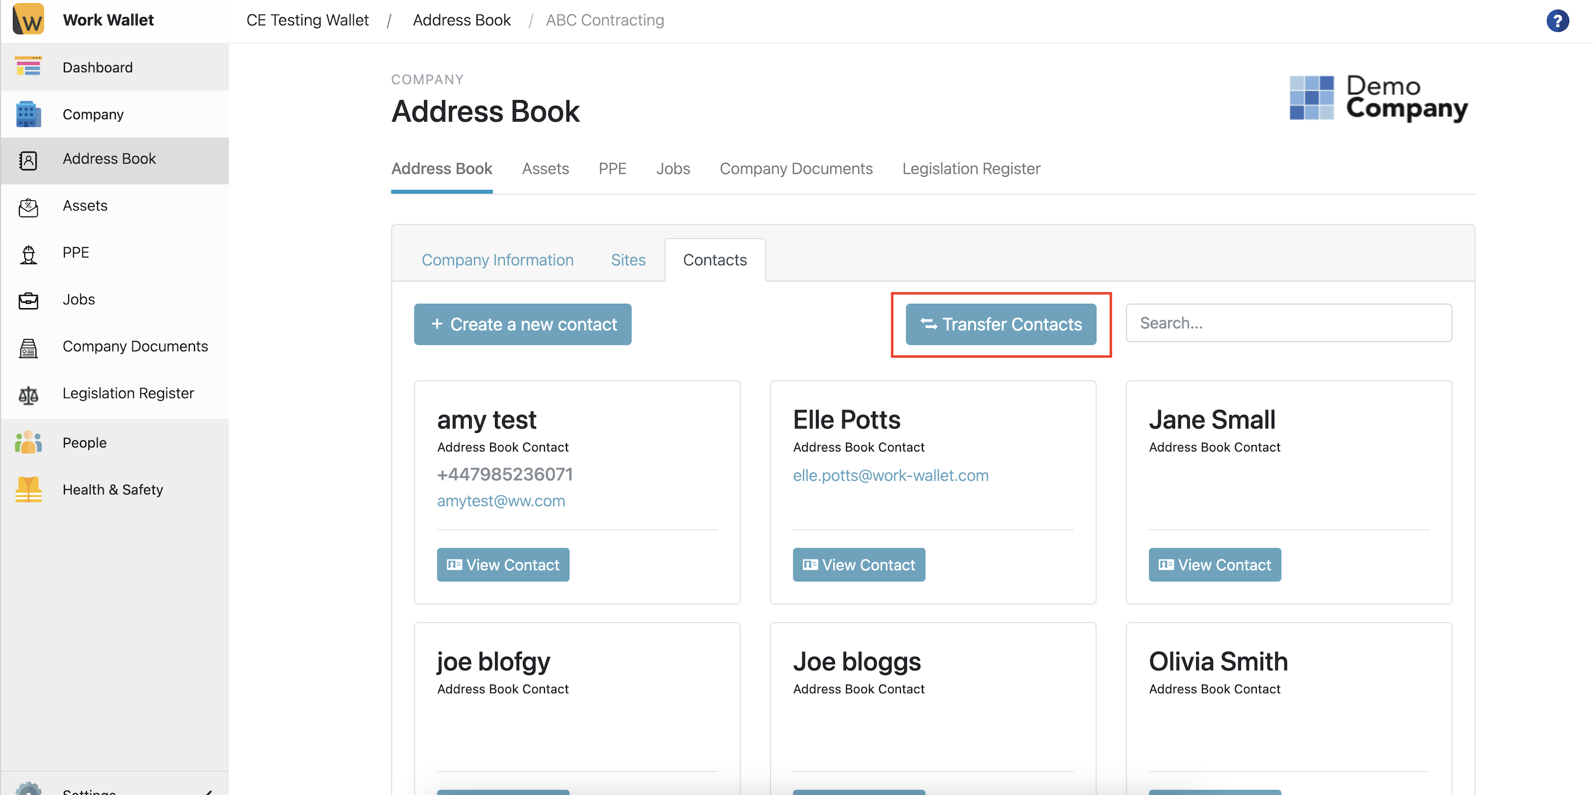Click CE Testing Wallet breadcrumb
The height and width of the screenshot is (795, 1593).
[307, 20]
